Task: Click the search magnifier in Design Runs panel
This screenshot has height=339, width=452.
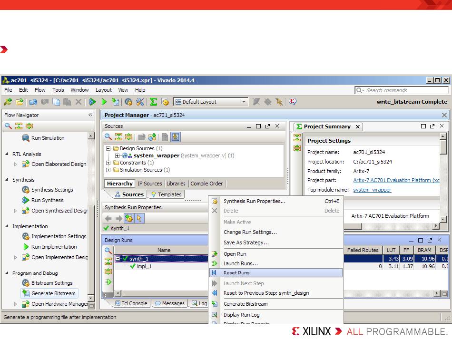Action: coord(108,250)
